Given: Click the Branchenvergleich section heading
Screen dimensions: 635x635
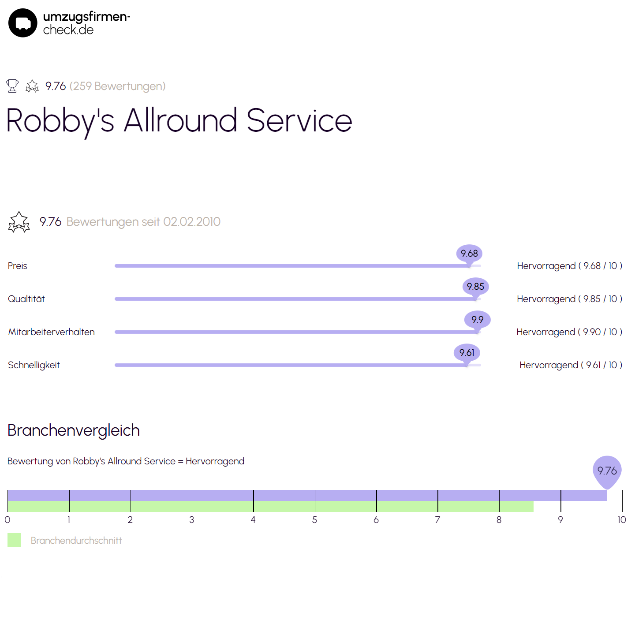Looking at the screenshot, I should pos(74,430).
